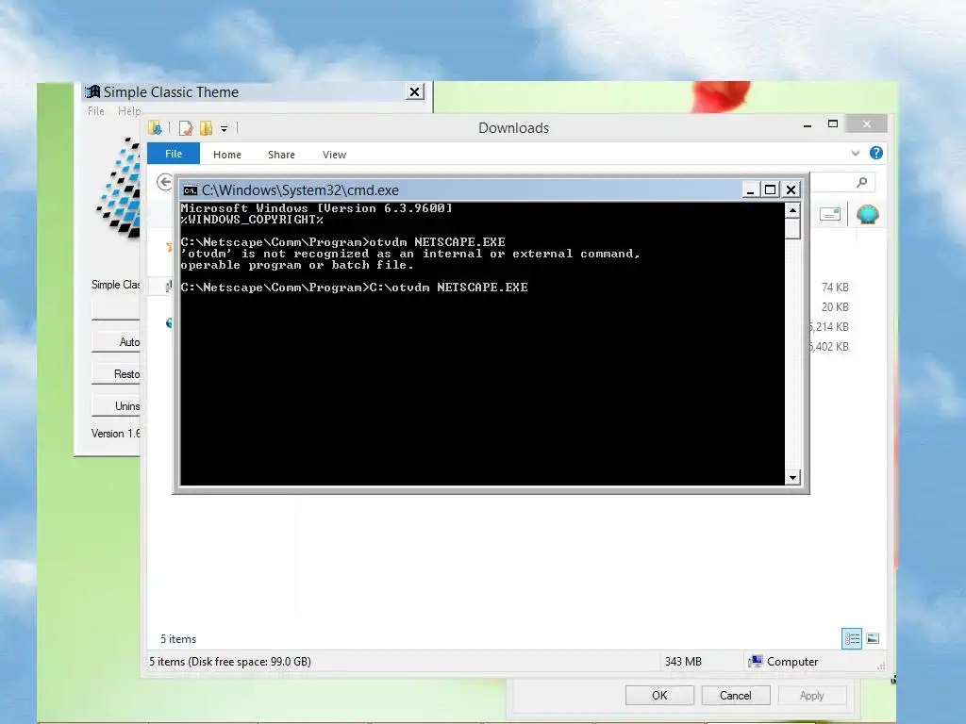Screen dimensions: 966x724
Task: Click the Cancel button in background dialog
Action: tap(736, 695)
